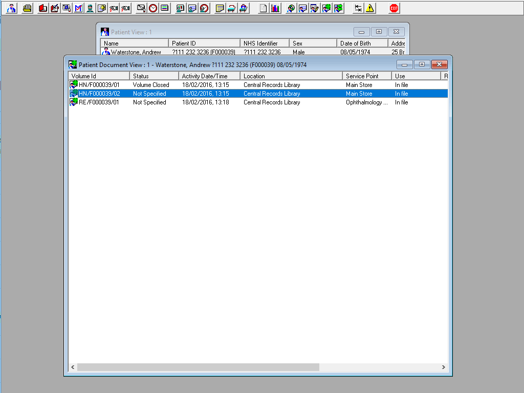Screen dimensions: 524x393
Task: Sort by Location column header
Action: coord(291,76)
